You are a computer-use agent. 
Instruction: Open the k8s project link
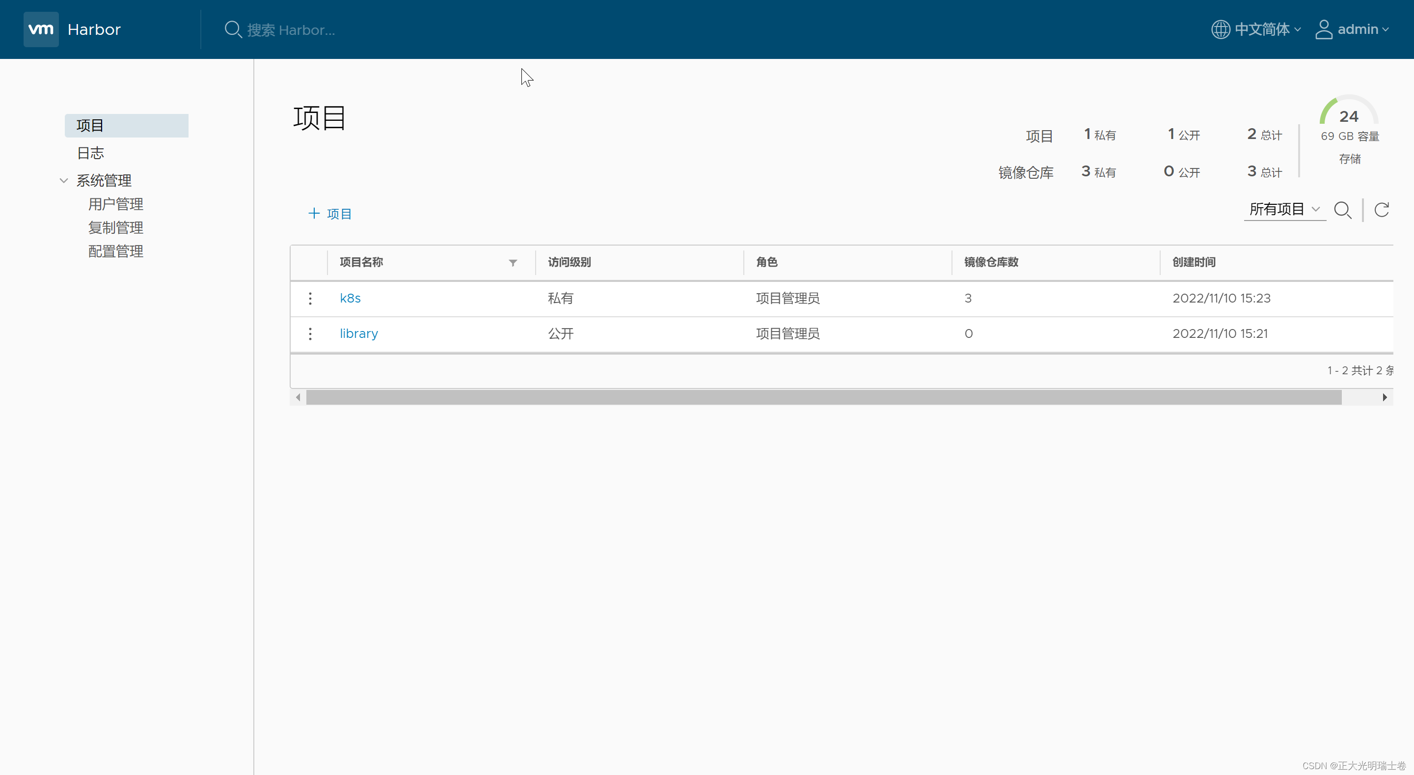pos(350,298)
